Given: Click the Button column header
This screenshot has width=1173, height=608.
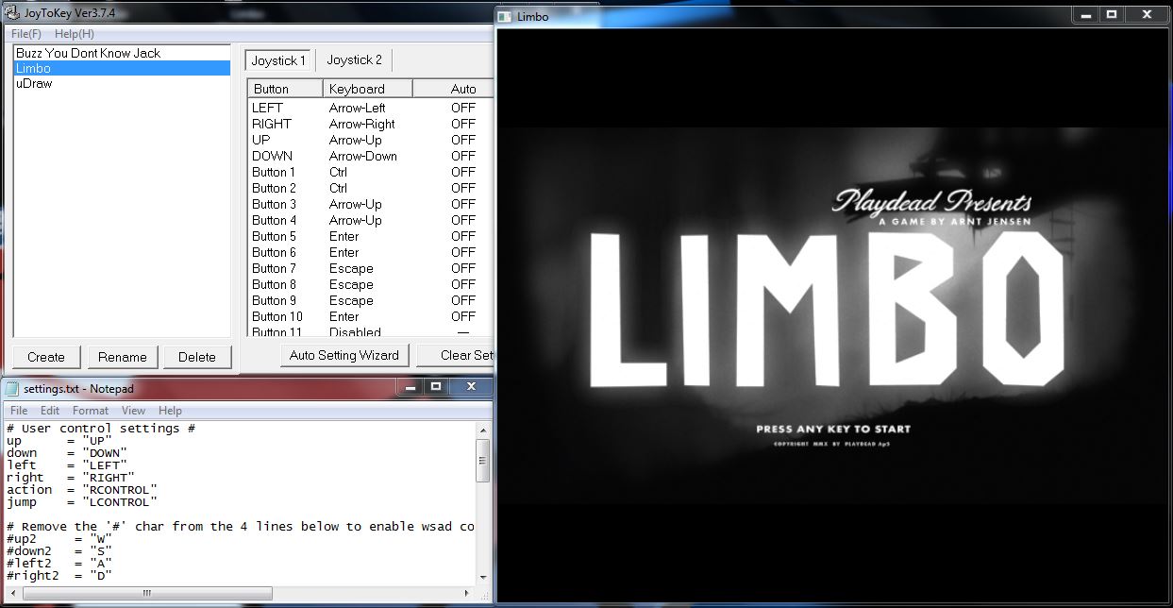Looking at the screenshot, I should point(285,89).
